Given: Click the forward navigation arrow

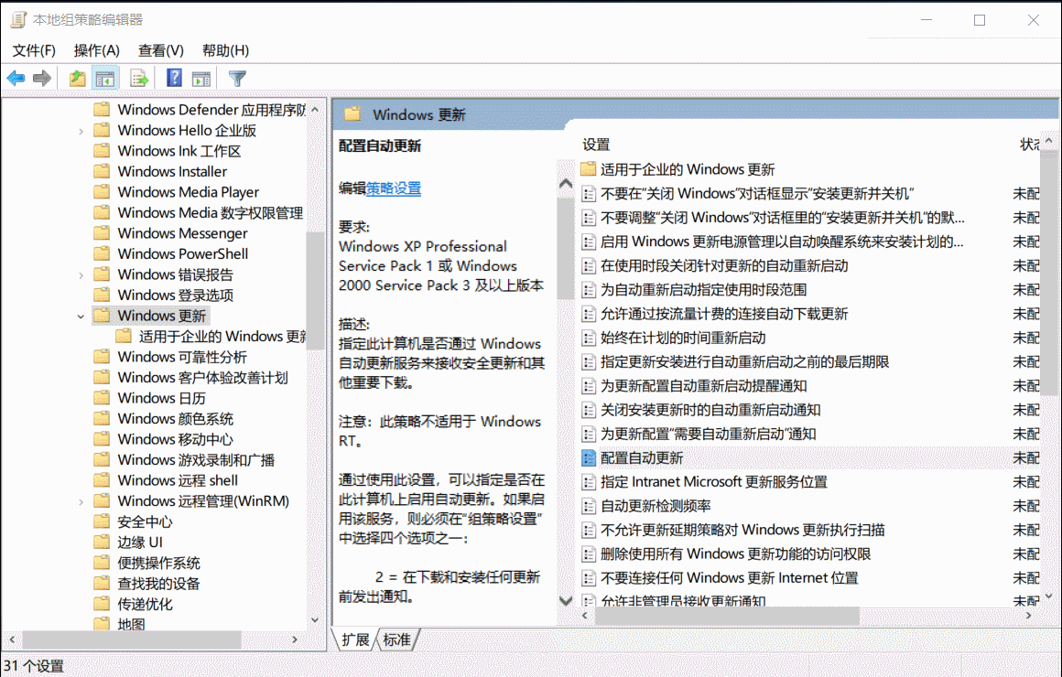Looking at the screenshot, I should coord(40,78).
